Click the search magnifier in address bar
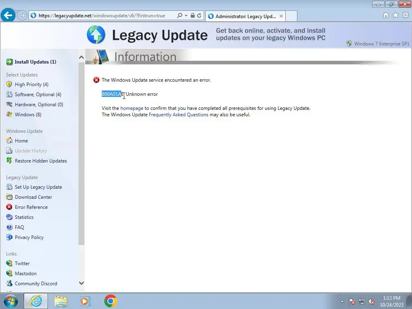 point(180,16)
